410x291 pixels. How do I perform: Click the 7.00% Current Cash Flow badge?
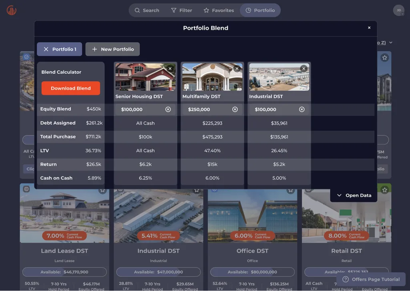pos(64,236)
